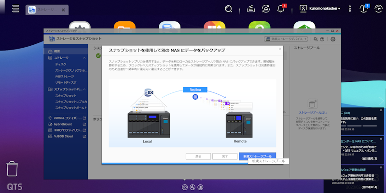
Task: Select 外部ストレージ in the sidebar
Action: [66, 77]
